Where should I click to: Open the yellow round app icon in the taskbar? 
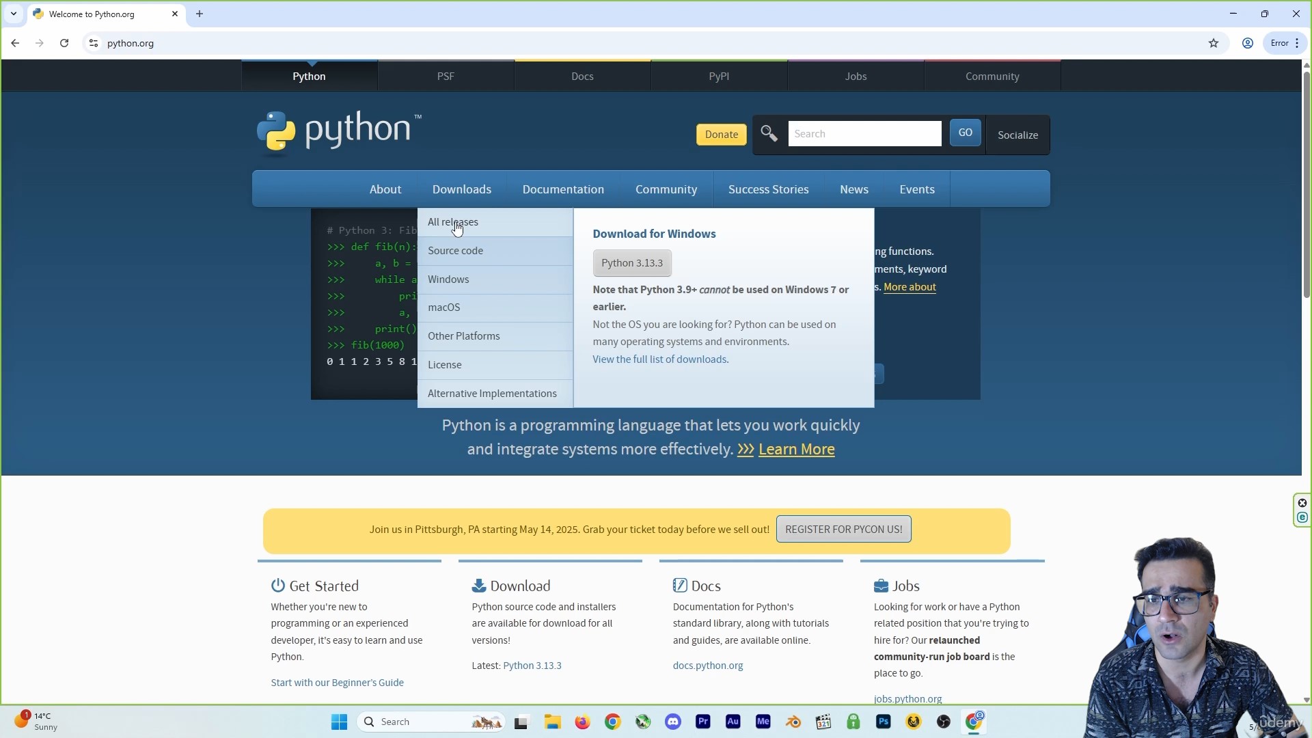coord(914,722)
